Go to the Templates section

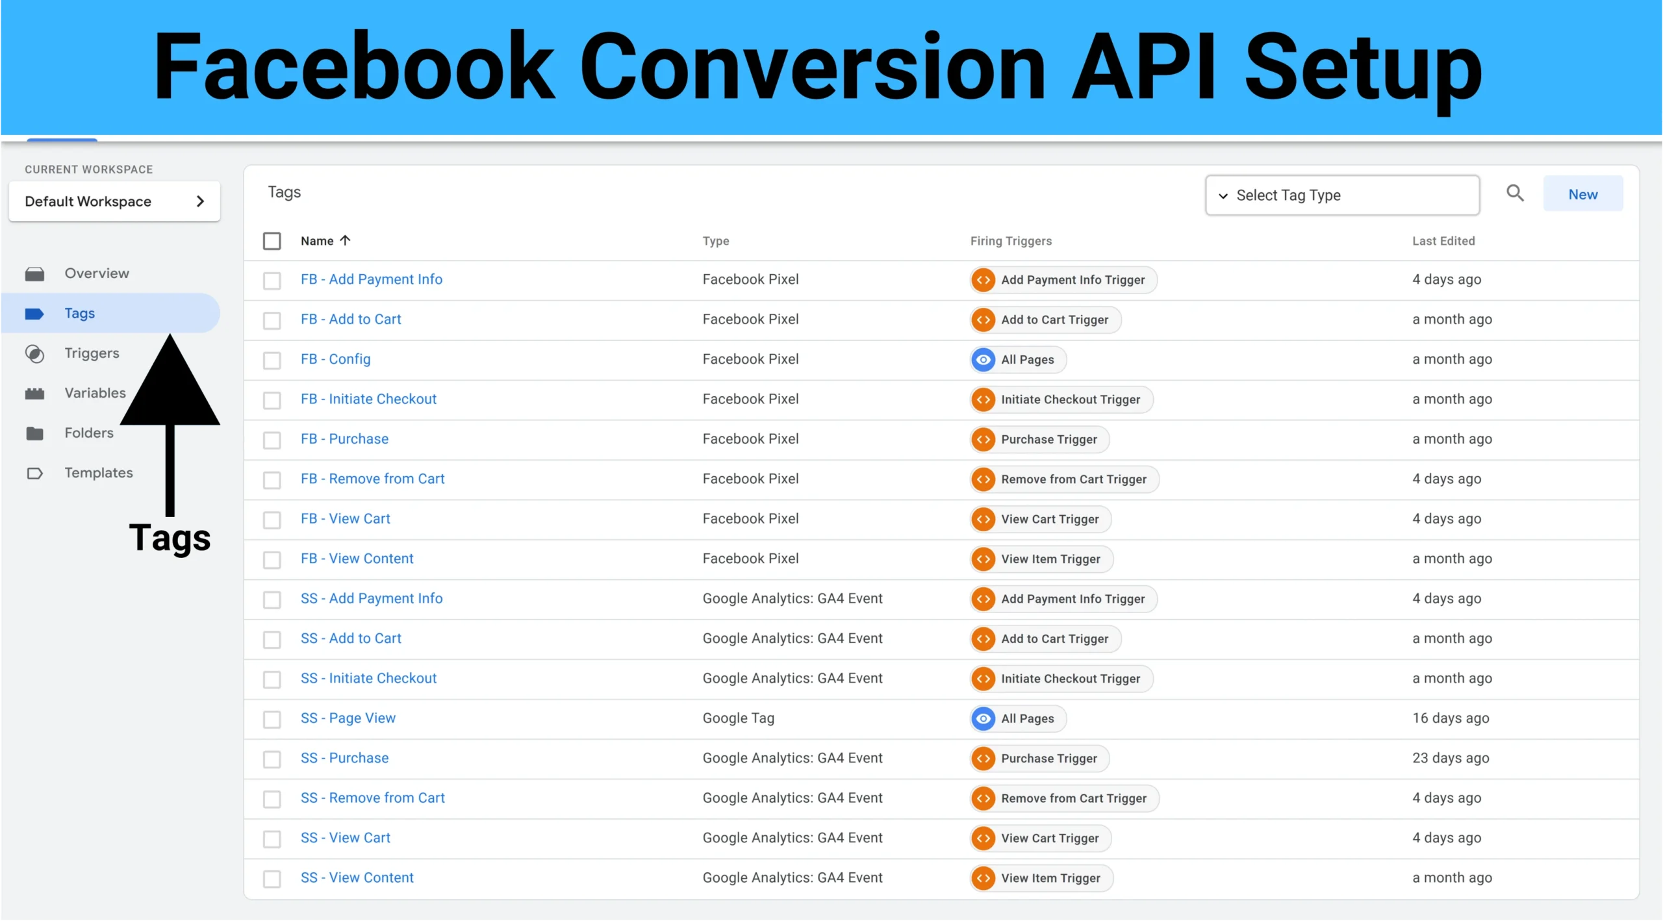pyautogui.click(x=98, y=473)
